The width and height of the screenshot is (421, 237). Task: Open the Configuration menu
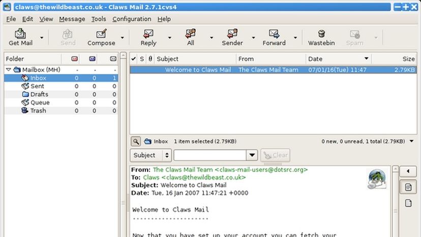click(x=132, y=19)
